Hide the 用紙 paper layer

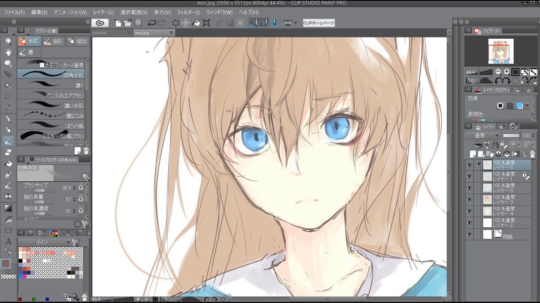[469, 234]
